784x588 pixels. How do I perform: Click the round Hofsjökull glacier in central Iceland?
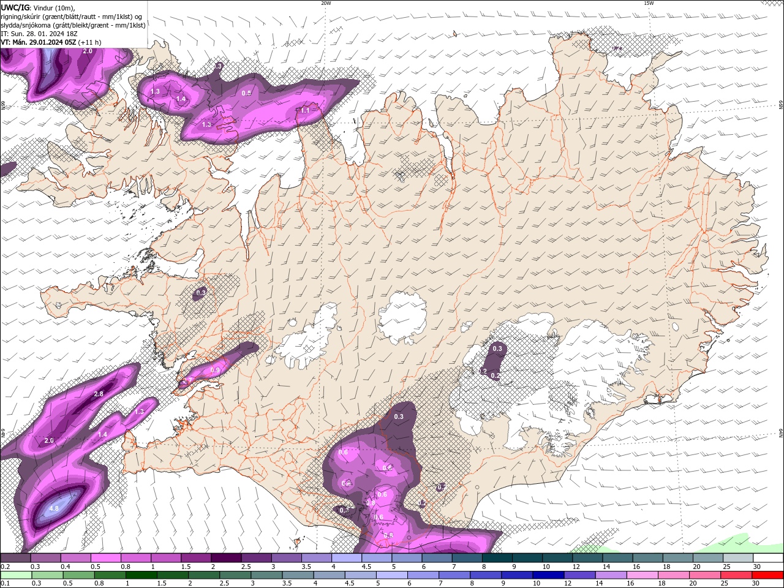[402, 318]
